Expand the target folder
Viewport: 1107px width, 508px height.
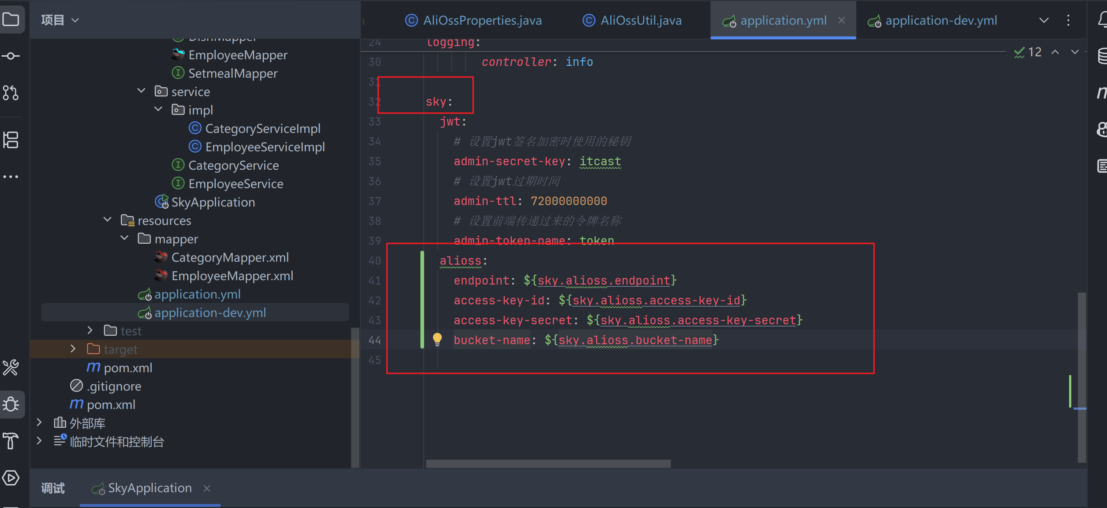pos(73,349)
